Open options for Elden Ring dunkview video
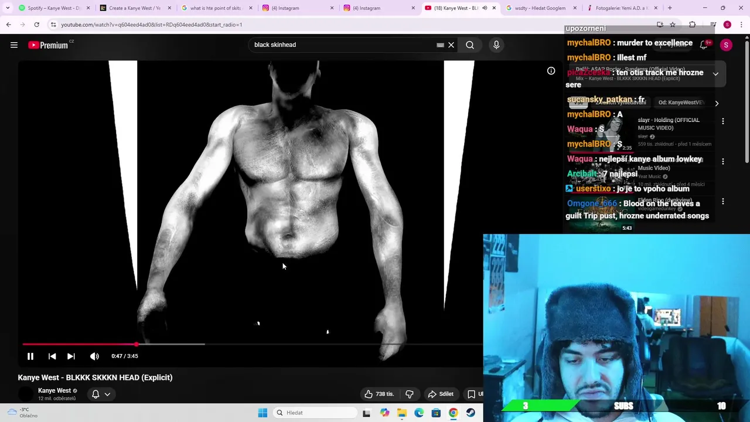The image size is (750, 422). [723, 201]
